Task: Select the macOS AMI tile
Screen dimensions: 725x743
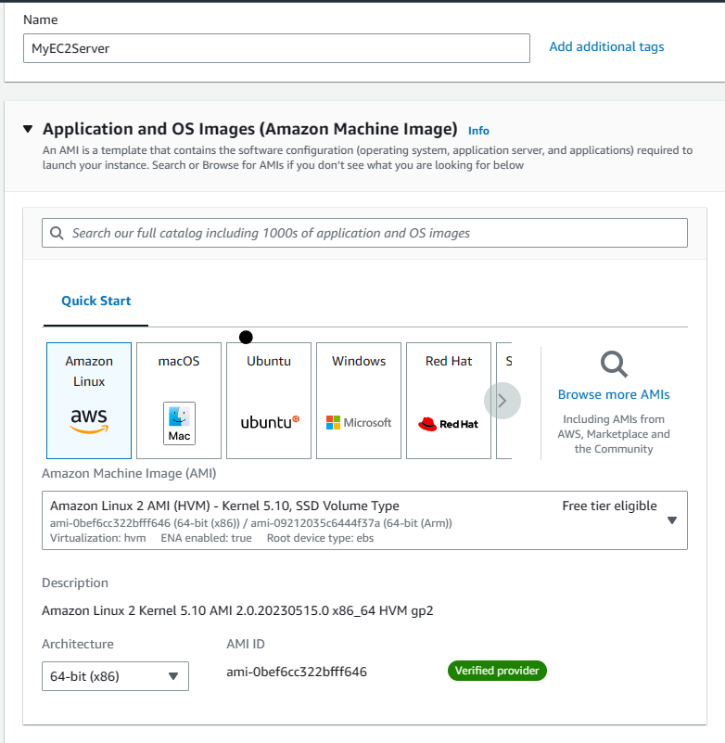Action: pyautogui.click(x=179, y=401)
